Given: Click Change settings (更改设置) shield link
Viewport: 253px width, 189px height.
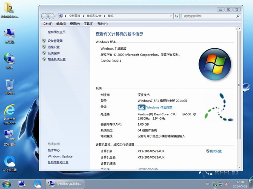Looking at the screenshot, I should (x=215, y=151).
